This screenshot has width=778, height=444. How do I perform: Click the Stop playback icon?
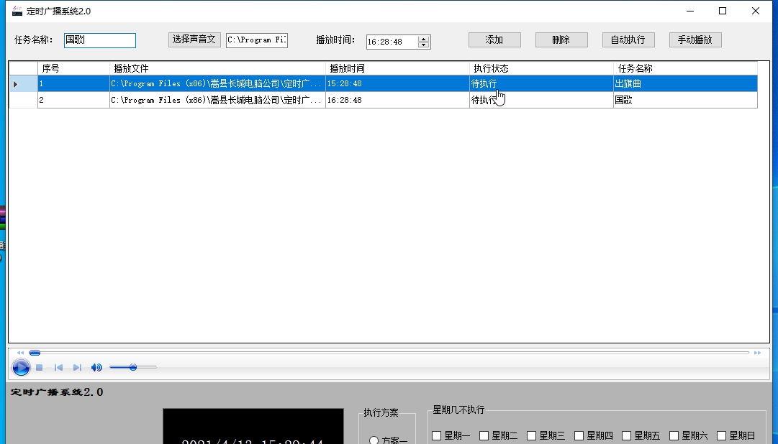(x=40, y=367)
